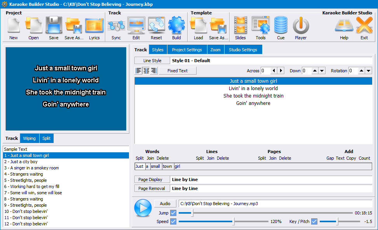The image size is (378, 230).
Task: Toggle the Jump checkbox
Action: coord(173,213)
